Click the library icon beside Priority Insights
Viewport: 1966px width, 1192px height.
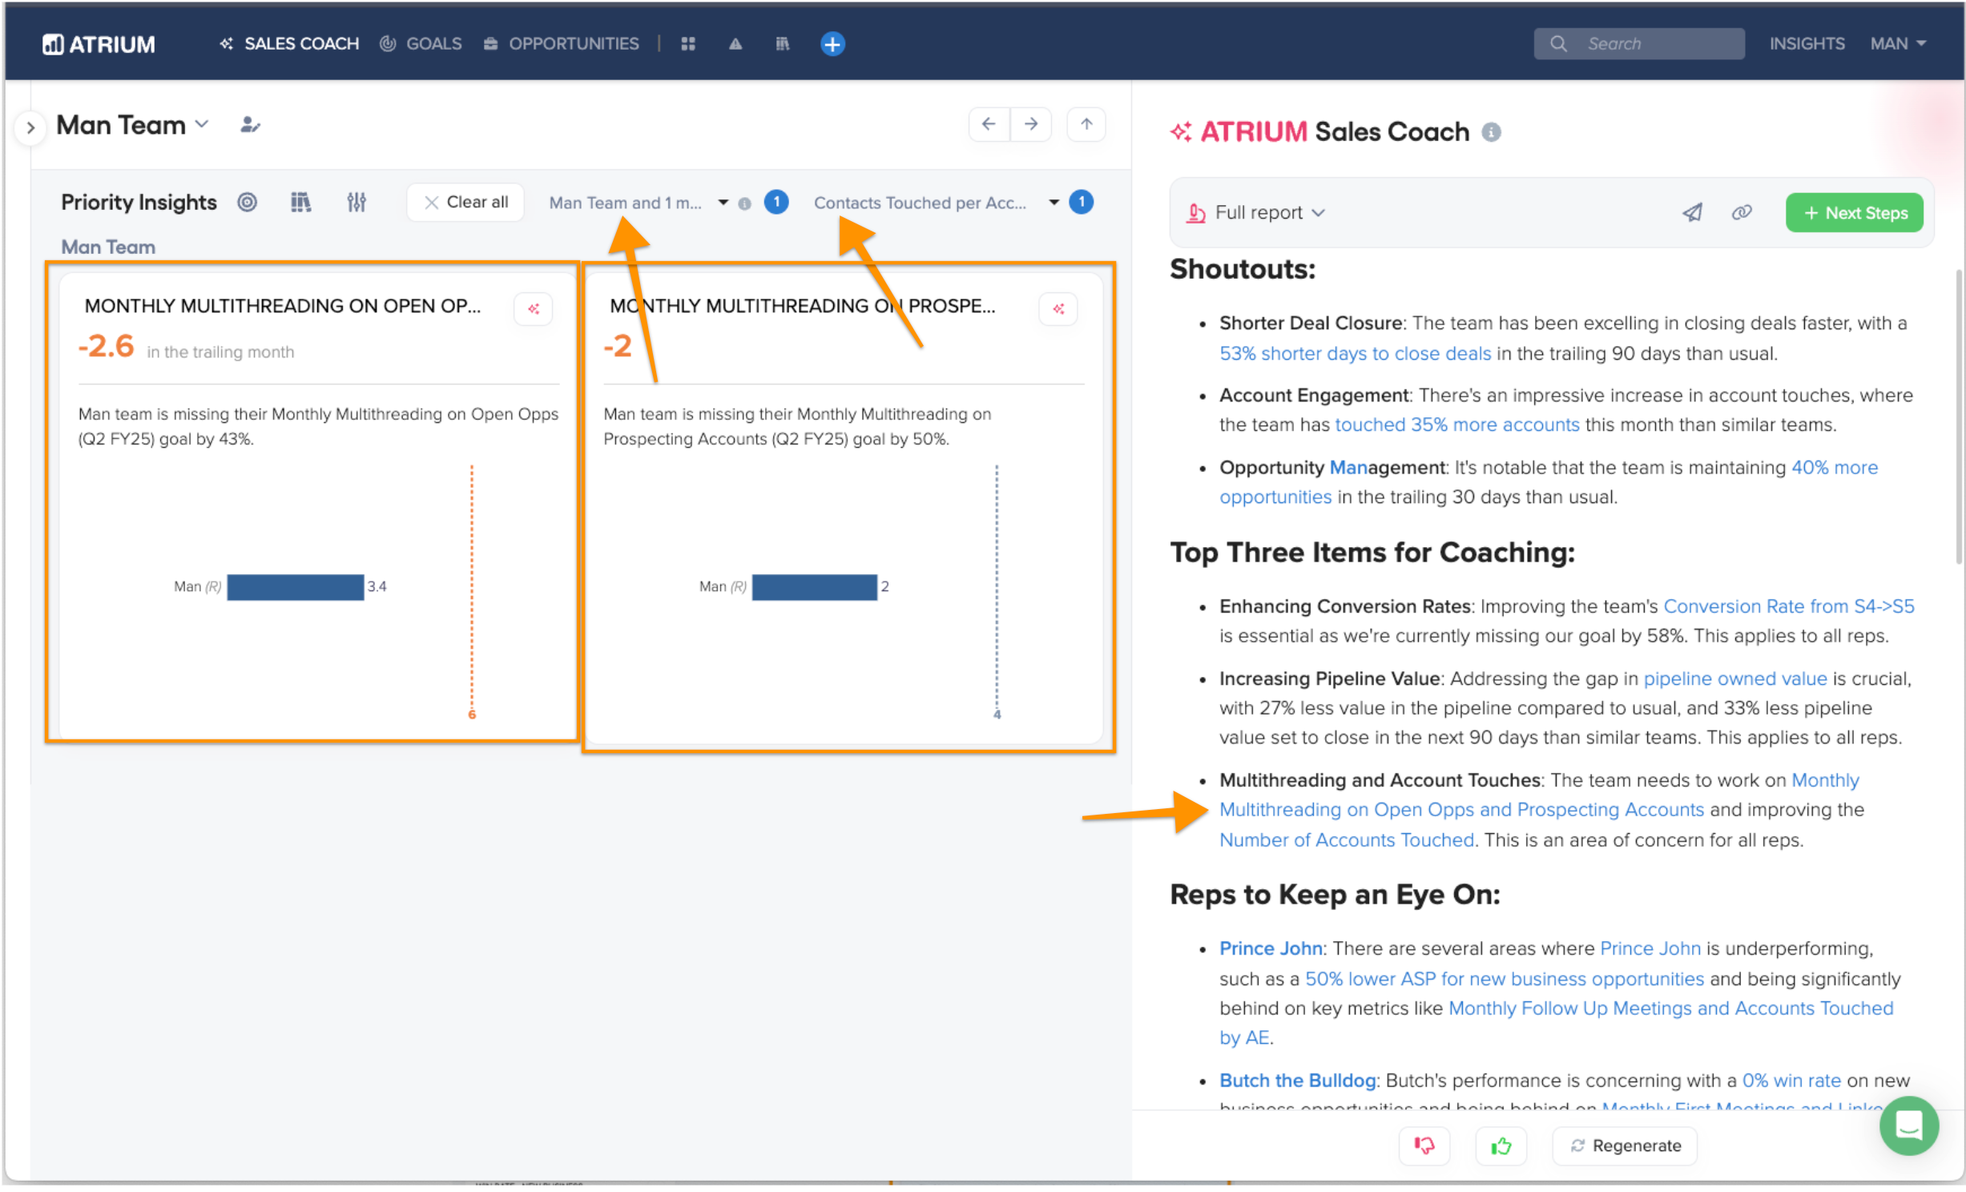pyautogui.click(x=300, y=202)
